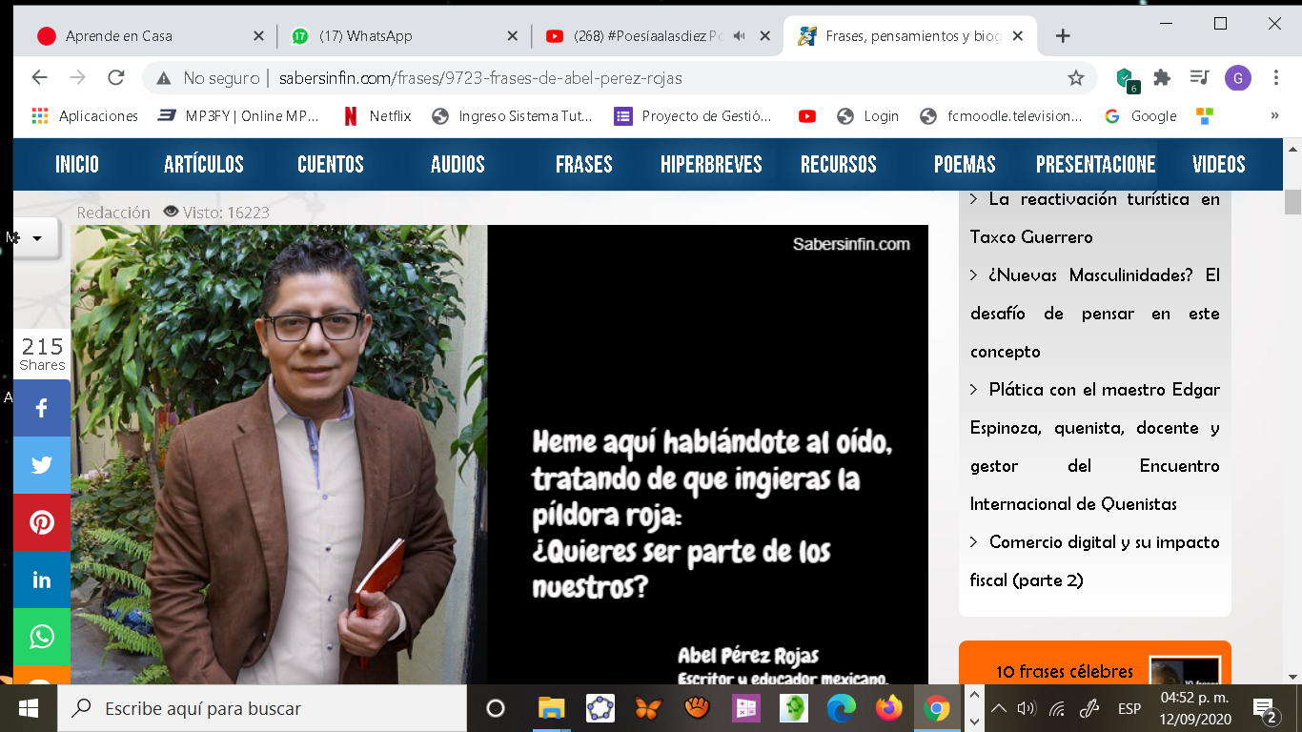Switch to the Aprende en Casa tab
1302x732 pixels.
(x=149, y=36)
